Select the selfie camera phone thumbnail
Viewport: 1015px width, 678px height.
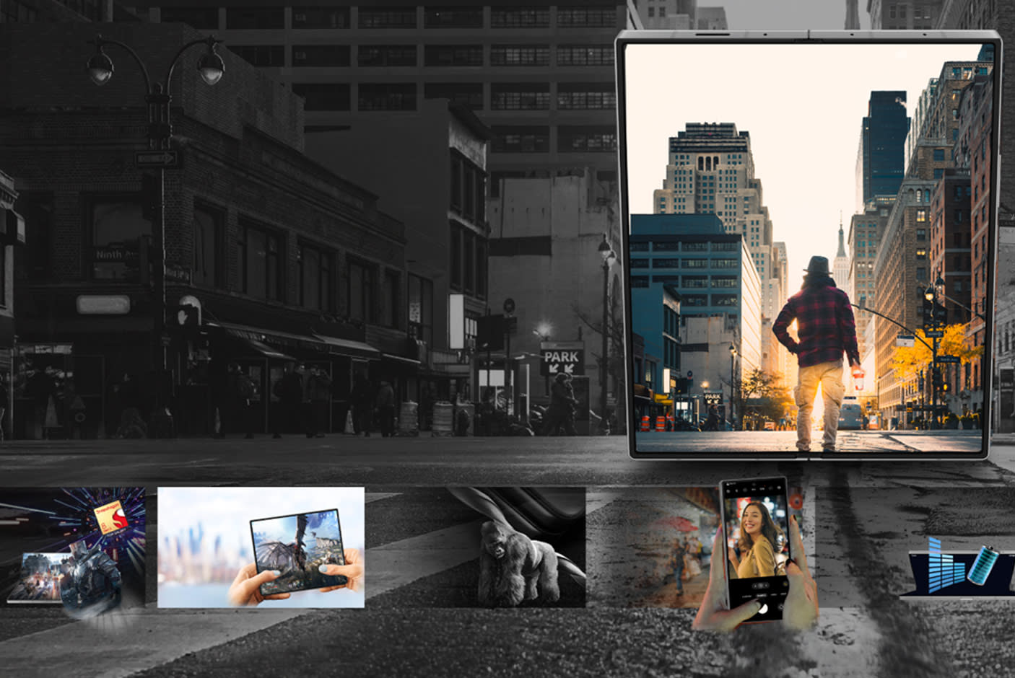(x=755, y=552)
